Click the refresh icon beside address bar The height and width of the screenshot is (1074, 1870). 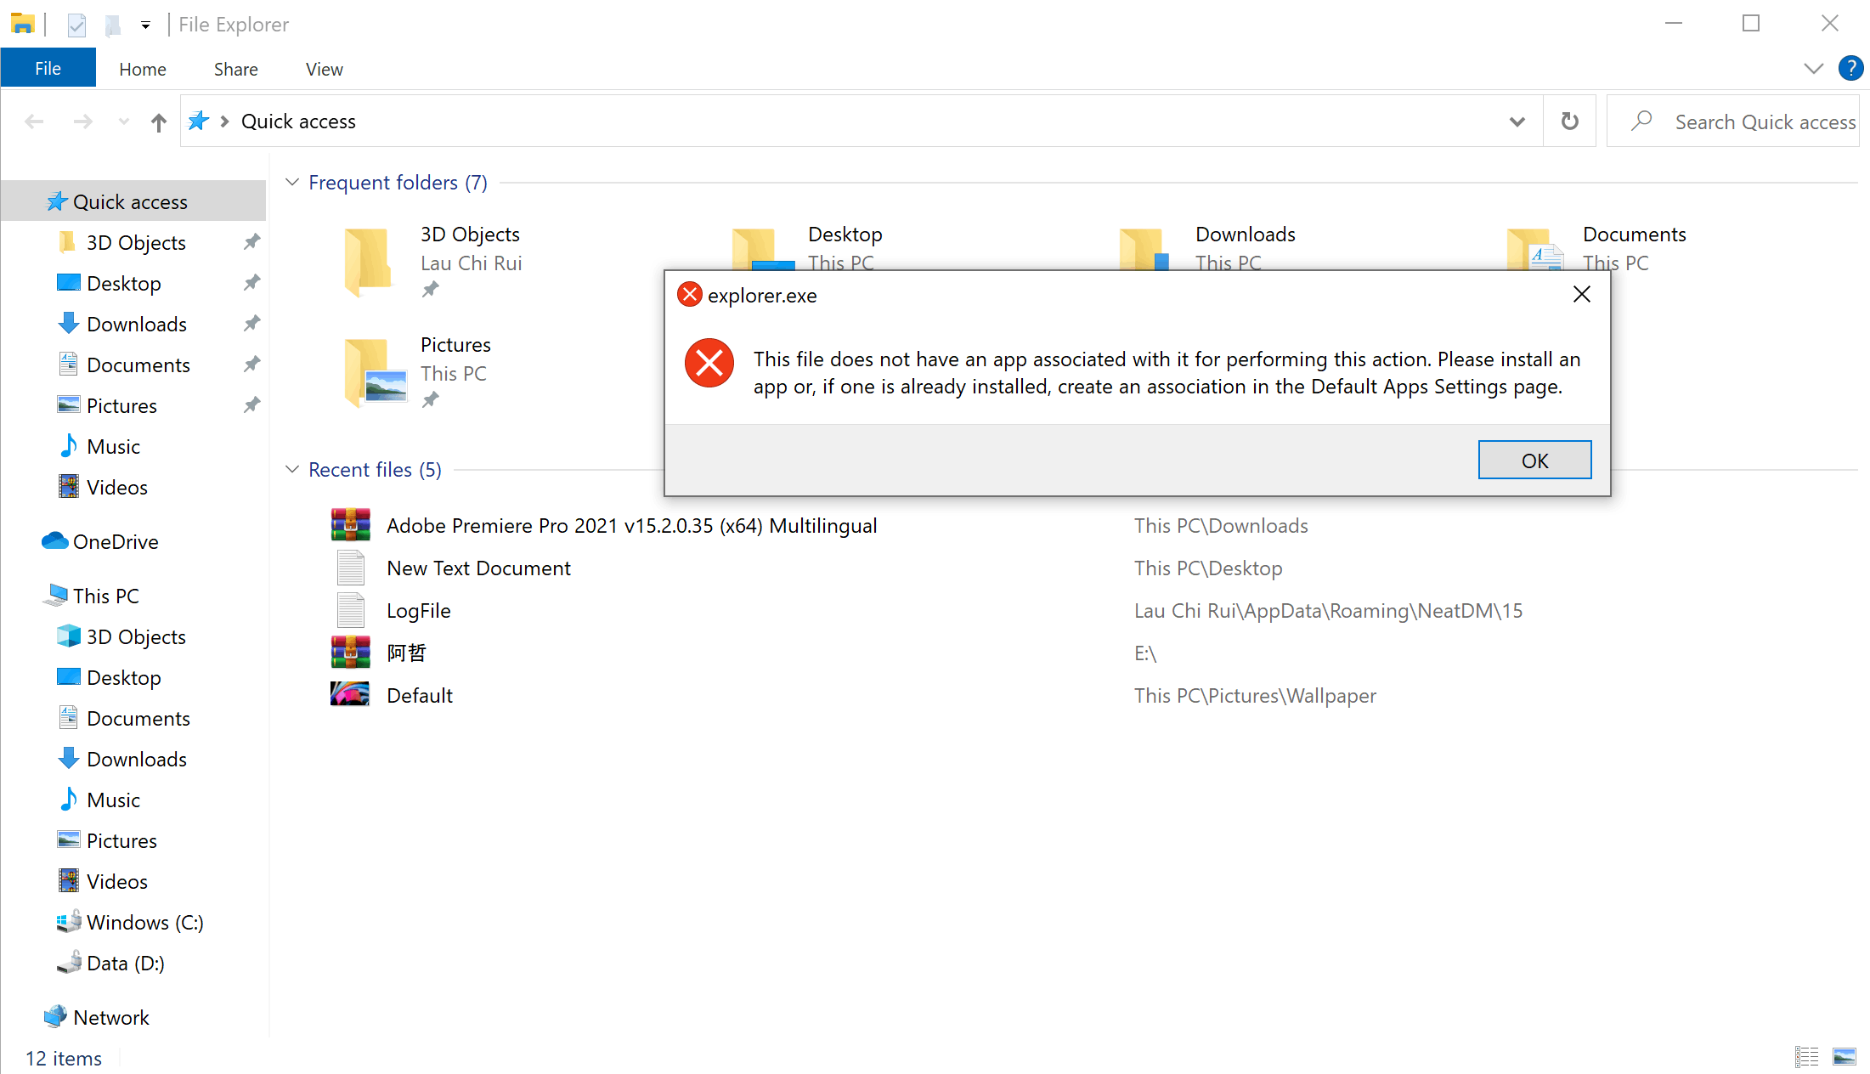(1569, 122)
